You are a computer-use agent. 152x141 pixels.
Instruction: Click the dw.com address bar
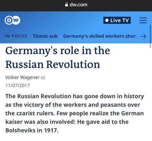[76, 5]
